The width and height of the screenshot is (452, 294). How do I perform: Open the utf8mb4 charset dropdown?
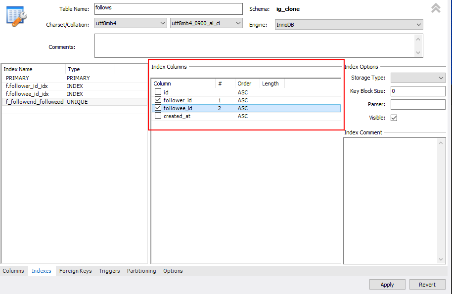[x=131, y=23]
